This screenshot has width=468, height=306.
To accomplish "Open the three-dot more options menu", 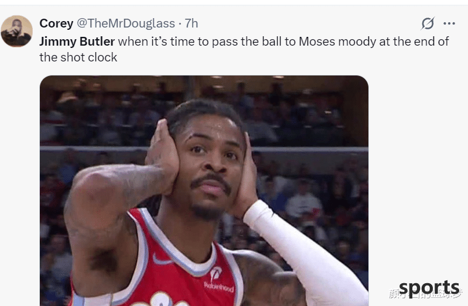I will point(449,23).
